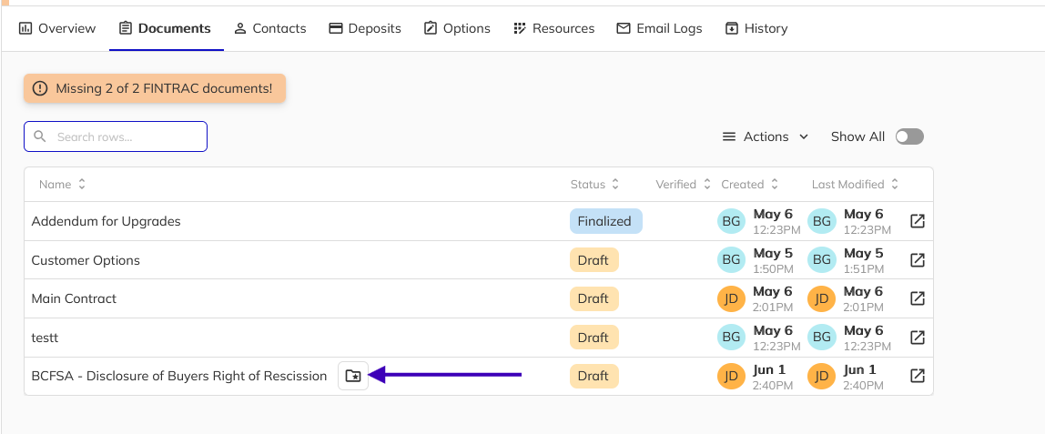The height and width of the screenshot is (434, 1045).
Task: Open testt document external link icon
Action: coord(918,338)
